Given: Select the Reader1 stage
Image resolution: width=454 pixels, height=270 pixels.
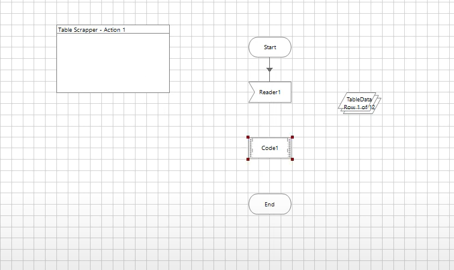Looking at the screenshot, I should [270, 92].
